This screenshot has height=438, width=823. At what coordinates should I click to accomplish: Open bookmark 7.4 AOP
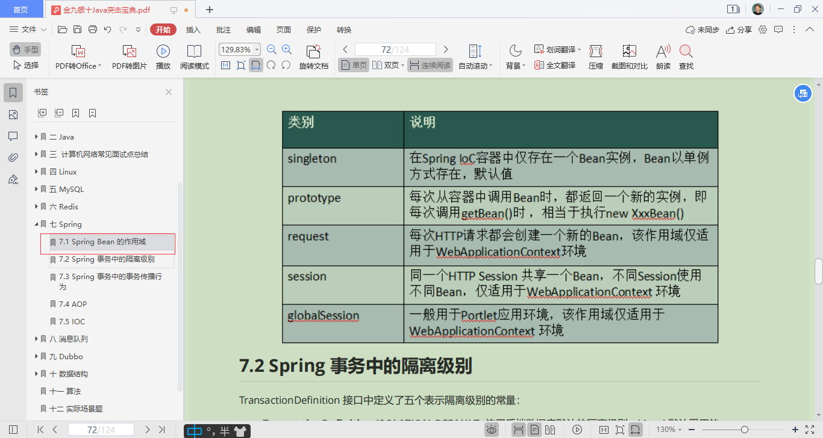[73, 304]
